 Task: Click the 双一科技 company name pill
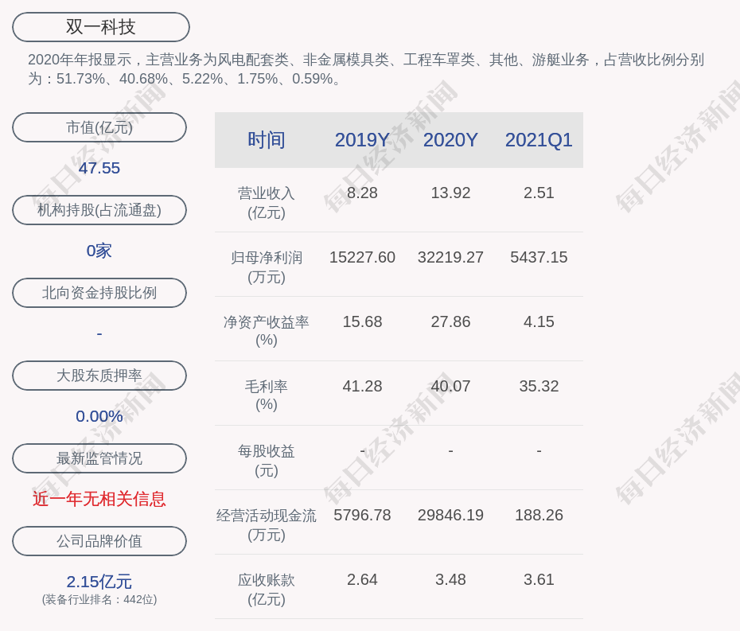pyautogui.click(x=100, y=27)
